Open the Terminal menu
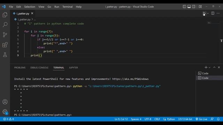The height and width of the screenshot is (125, 223). pyautogui.click(x=67, y=7)
